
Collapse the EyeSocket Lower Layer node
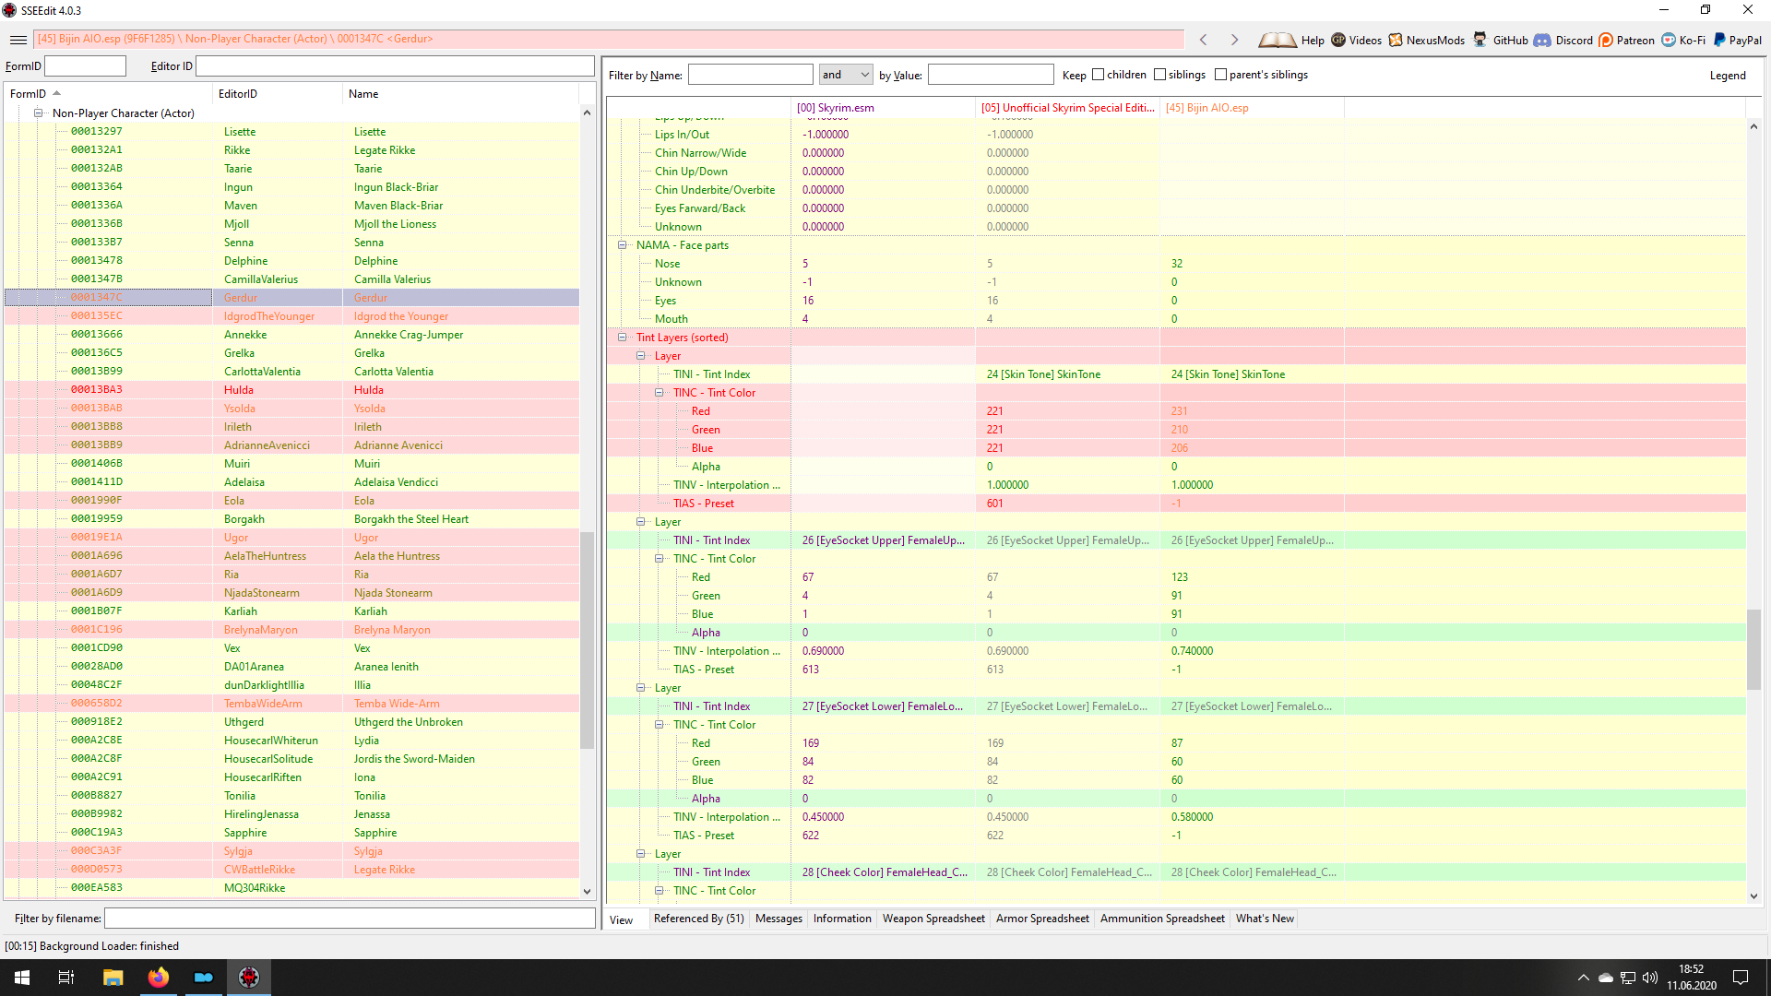(x=641, y=688)
